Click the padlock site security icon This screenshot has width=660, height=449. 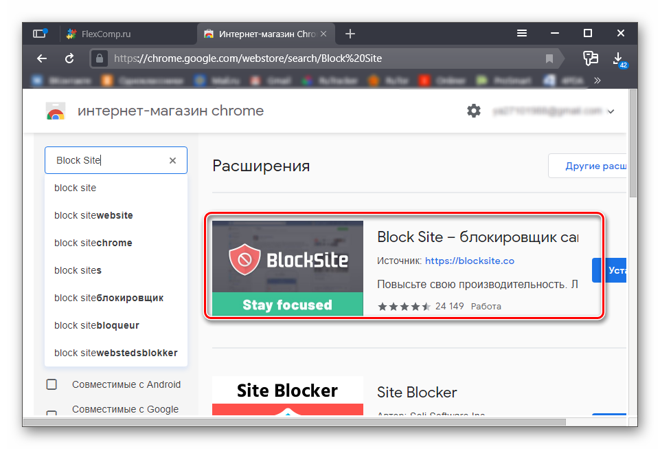pos(100,58)
